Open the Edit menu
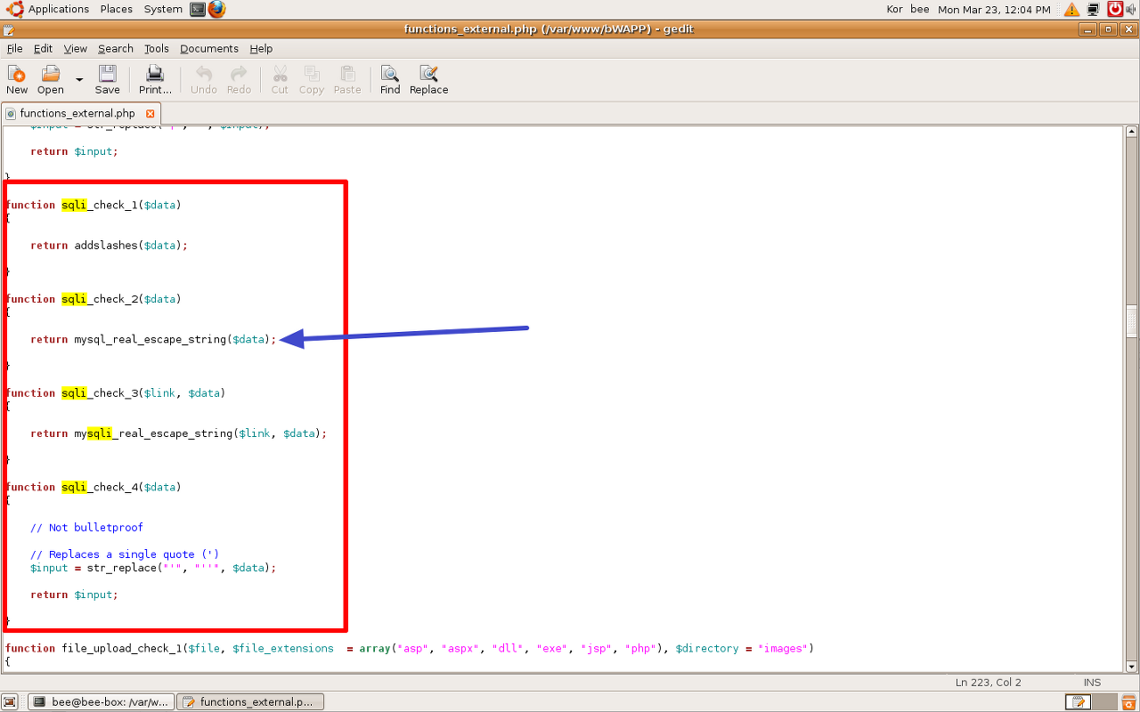This screenshot has width=1140, height=712. click(x=43, y=49)
